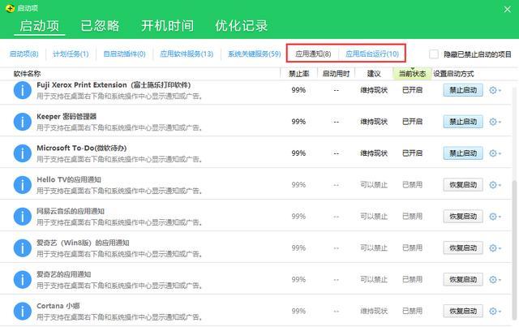
Task: Open gear settings dropdown for Cortana 小娜 row
Action: click(495, 311)
